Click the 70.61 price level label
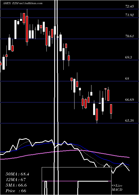This screenshot has height=195, width=139. [130, 36]
